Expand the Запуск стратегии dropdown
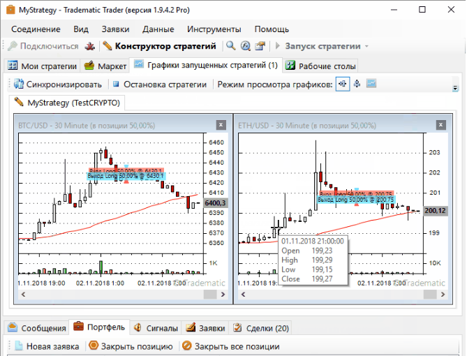467x356 pixels. click(x=366, y=46)
